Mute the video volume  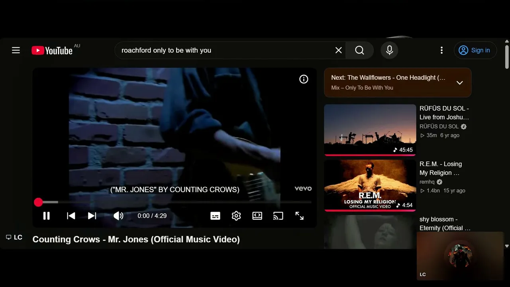[118, 216]
